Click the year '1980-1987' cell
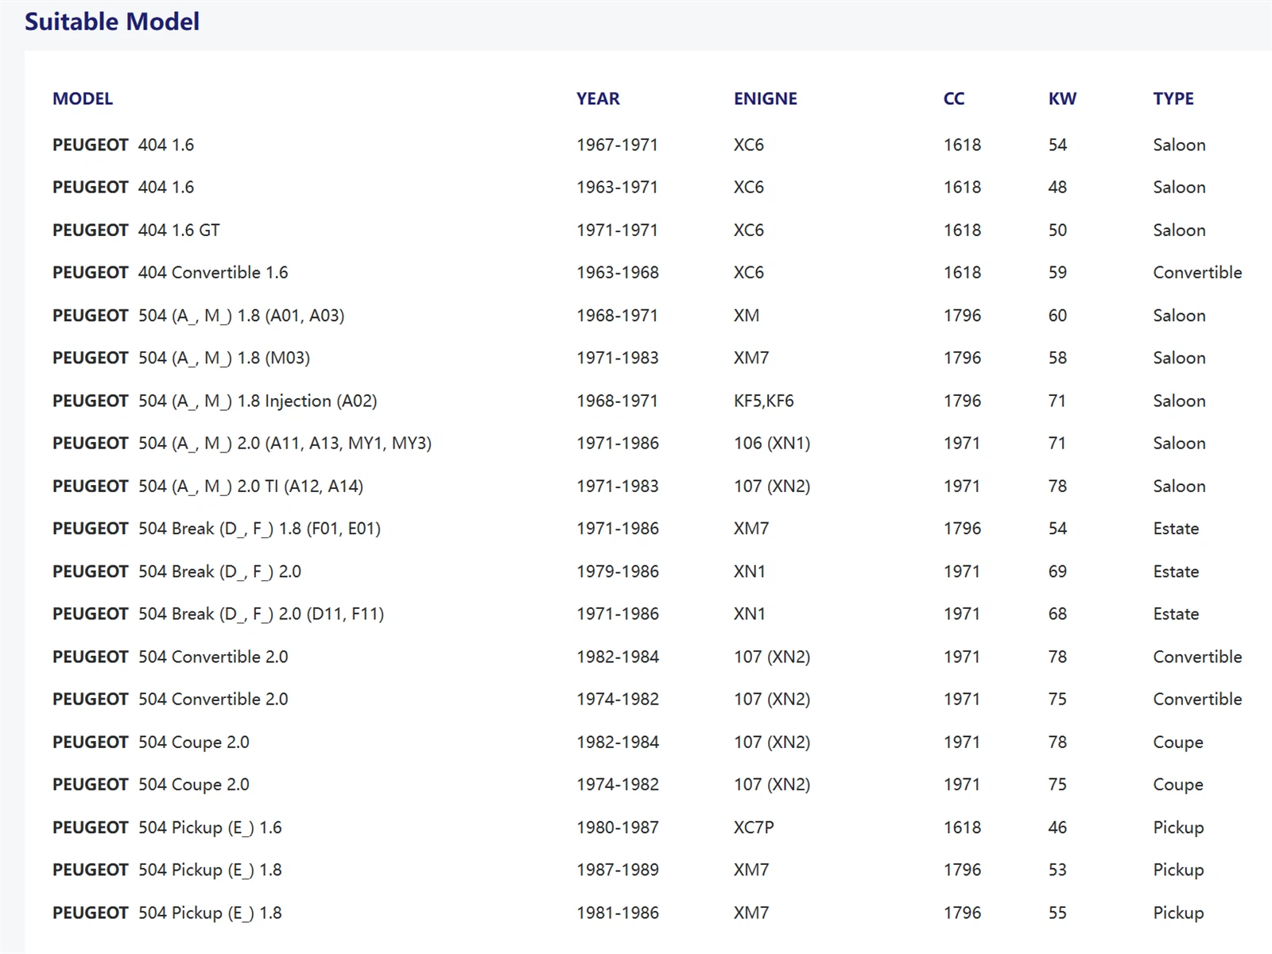Viewport: 1272px width, 954px height. 618,828
